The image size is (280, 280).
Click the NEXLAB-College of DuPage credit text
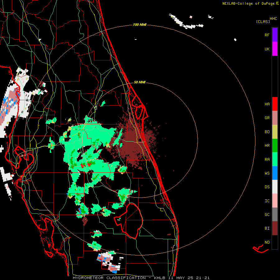pos(248,3)
